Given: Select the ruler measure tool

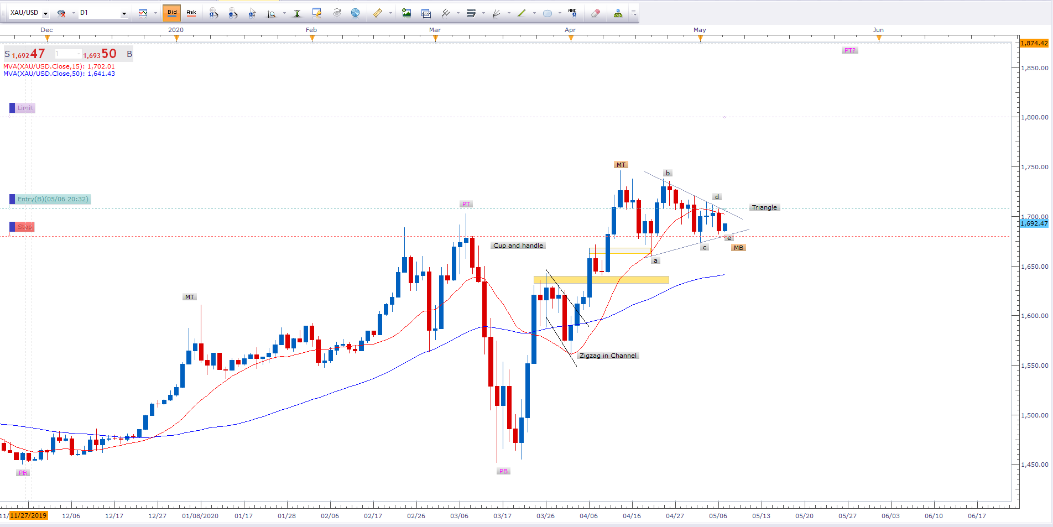Looking at the screenshot, I should pos(378,13).
